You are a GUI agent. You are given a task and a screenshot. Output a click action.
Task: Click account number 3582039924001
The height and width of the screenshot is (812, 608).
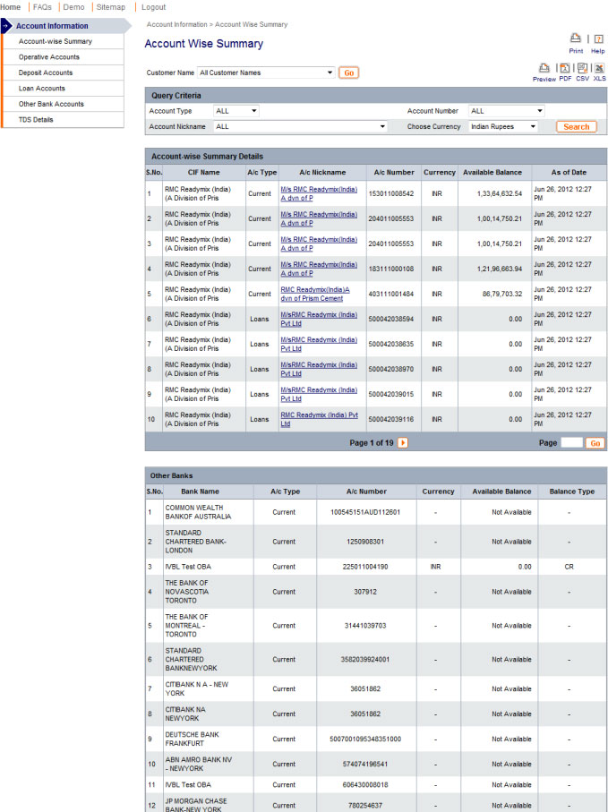(365, 660)
